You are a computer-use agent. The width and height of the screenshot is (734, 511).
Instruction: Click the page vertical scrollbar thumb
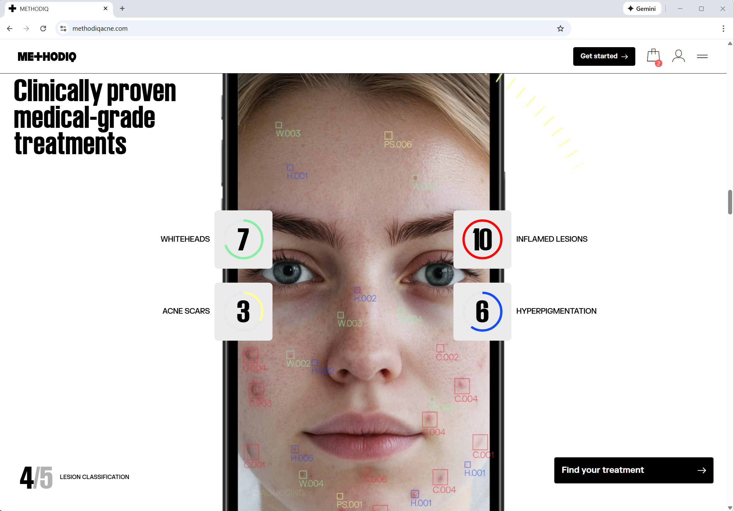tap(730, 202)
